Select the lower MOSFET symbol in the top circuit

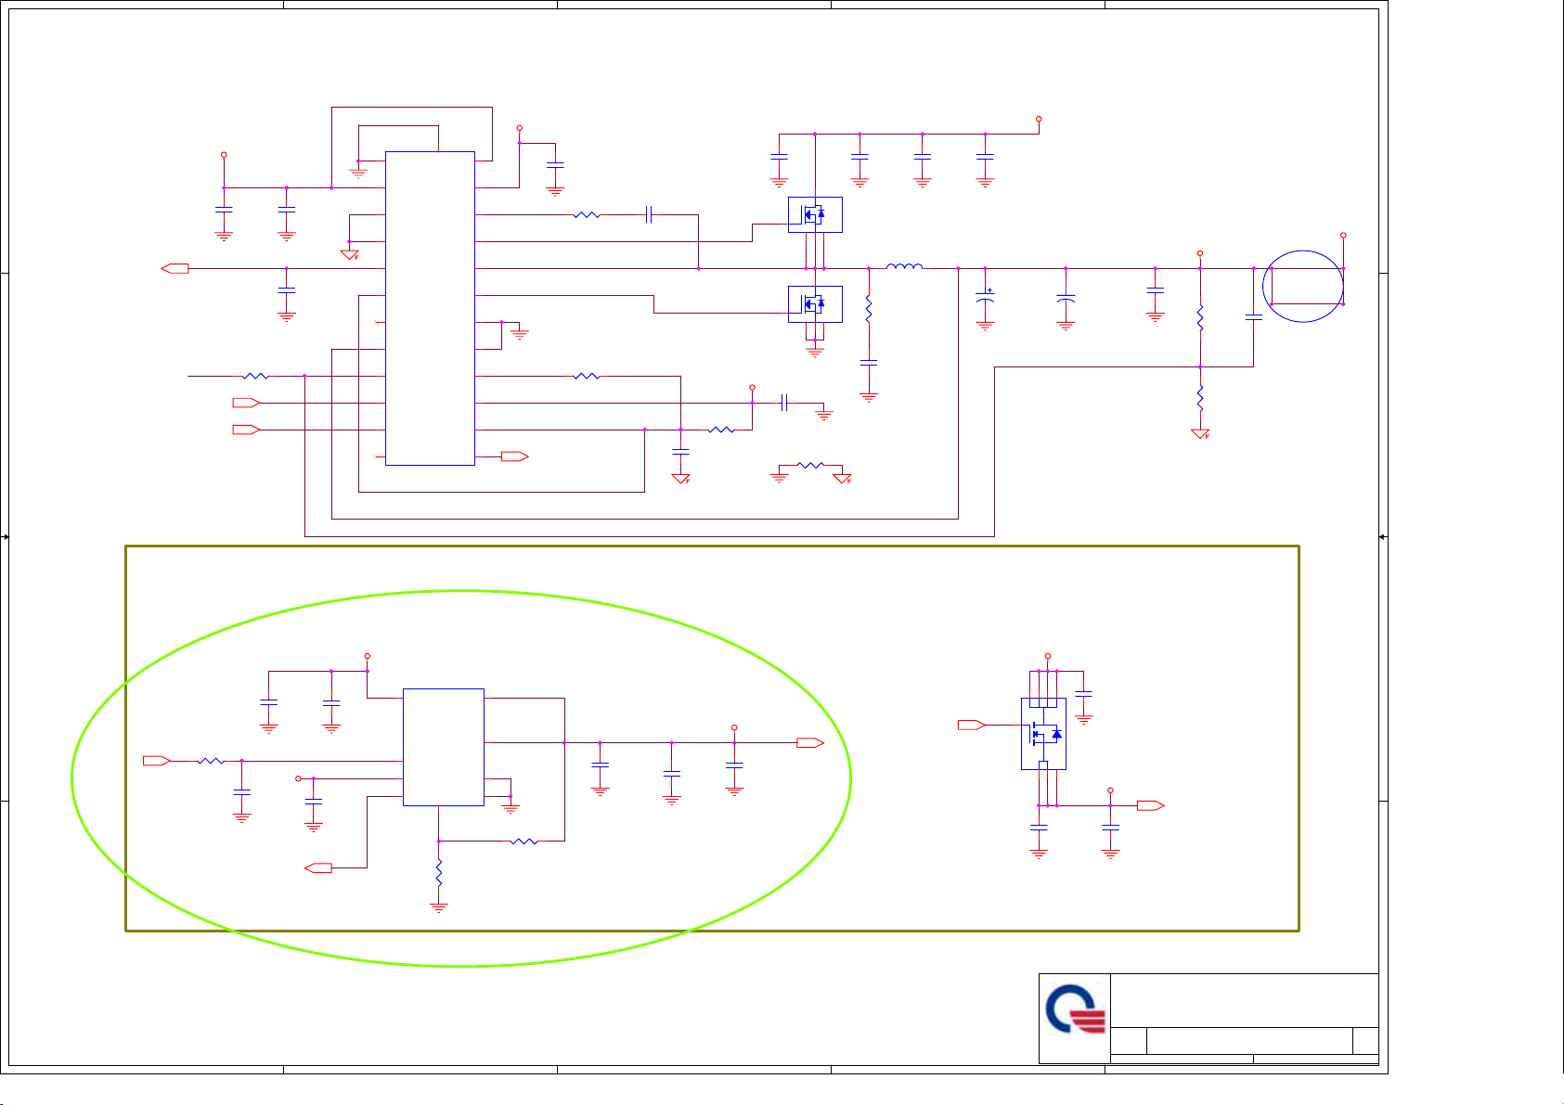coord(815,303)
